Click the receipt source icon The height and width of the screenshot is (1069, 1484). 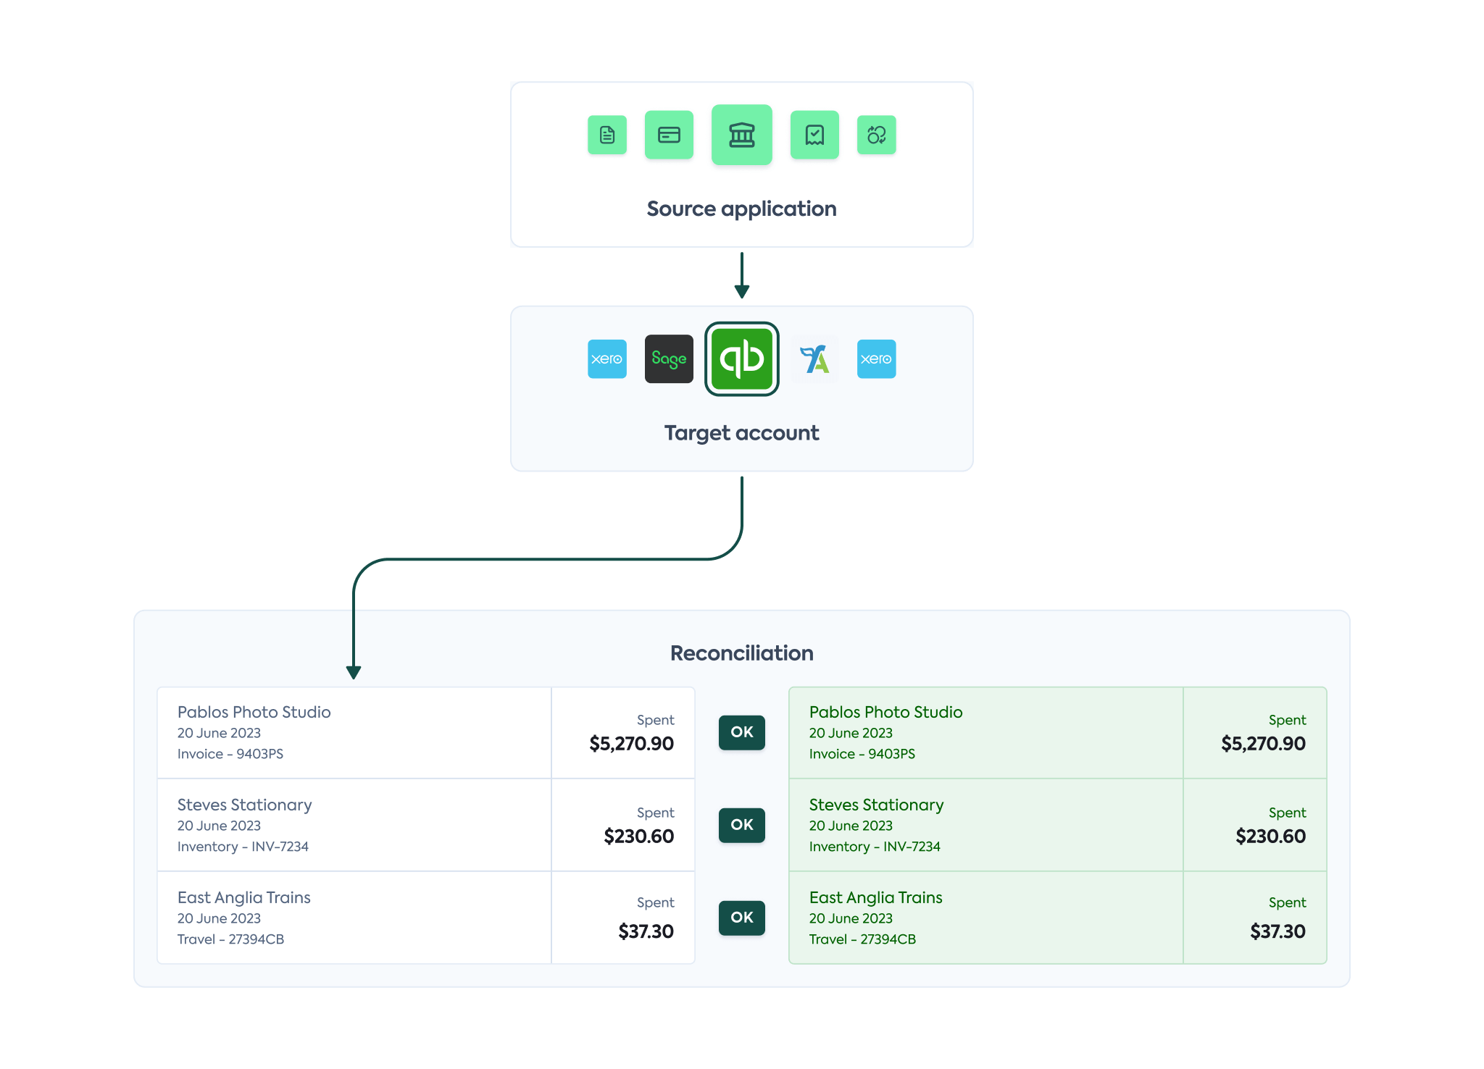pos(814,135)
